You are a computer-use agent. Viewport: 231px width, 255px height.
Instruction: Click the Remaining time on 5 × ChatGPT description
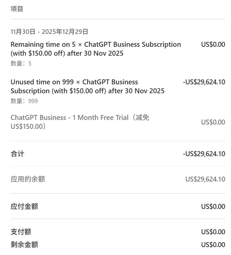[x=95, y=49]
